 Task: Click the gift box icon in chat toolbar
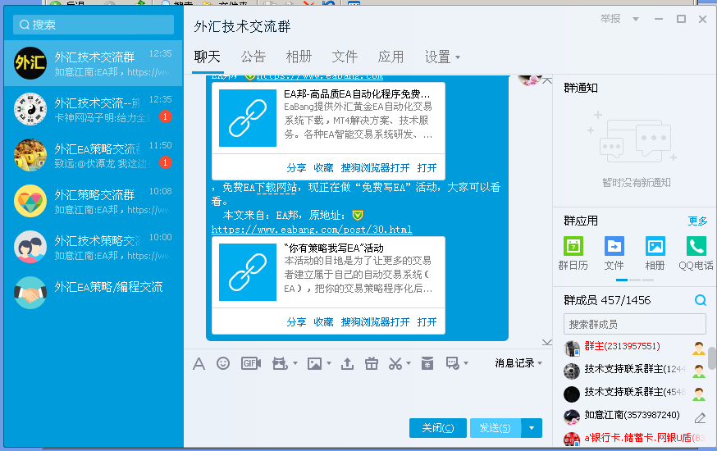click(372, 363)
